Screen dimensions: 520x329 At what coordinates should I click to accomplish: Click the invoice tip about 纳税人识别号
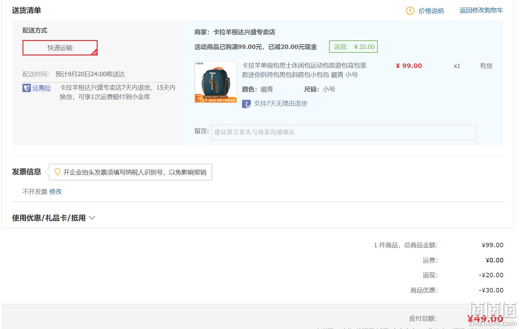coord(135,172)
